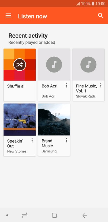Tap the Fine Music, Vol. 1 title
The image size is (108, 222).
[87, 89]
